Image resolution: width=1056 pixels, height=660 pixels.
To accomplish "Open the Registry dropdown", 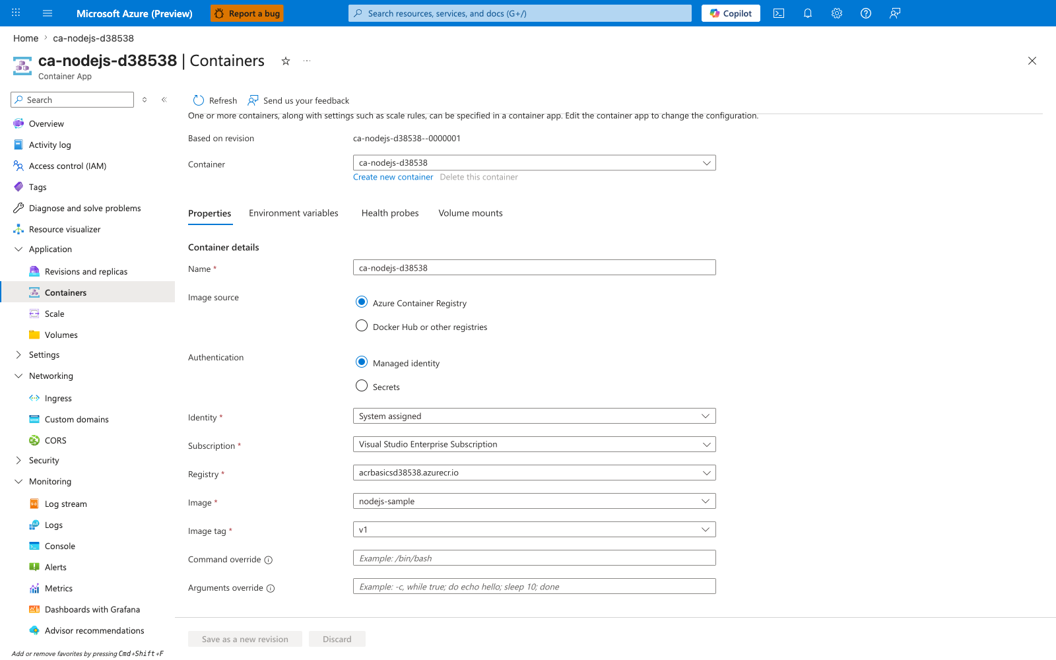I will [535, 473].
